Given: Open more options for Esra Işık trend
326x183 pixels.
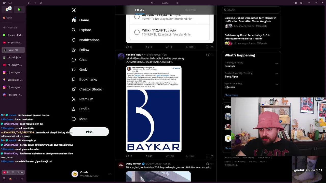Looking at the screenshot, I should click(x=277, y=63).
